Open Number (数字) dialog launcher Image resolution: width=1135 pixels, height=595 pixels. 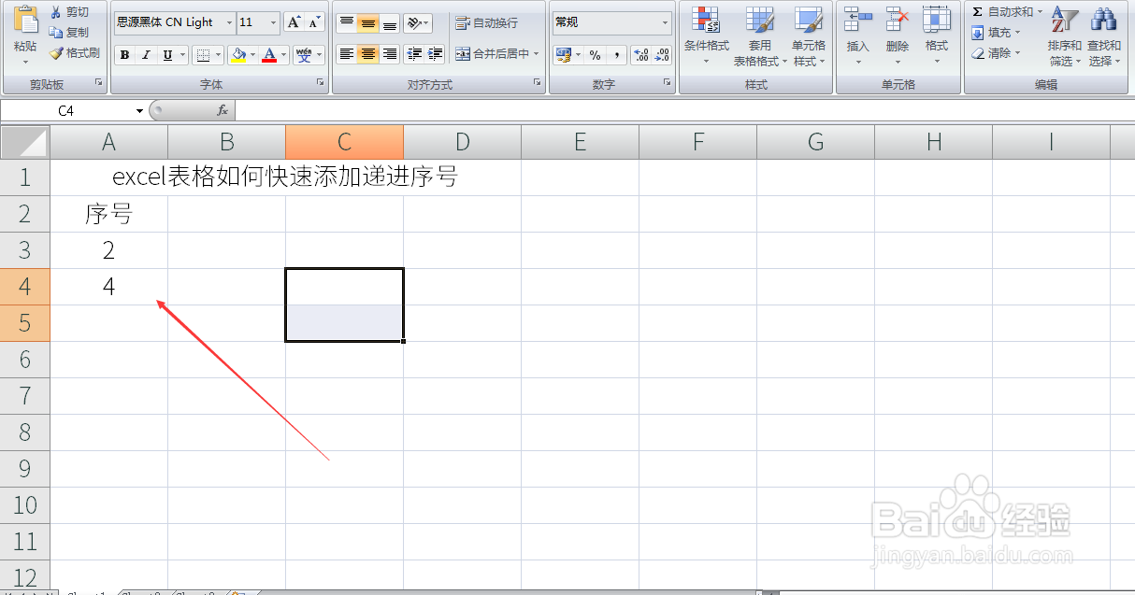pos(668,83)
